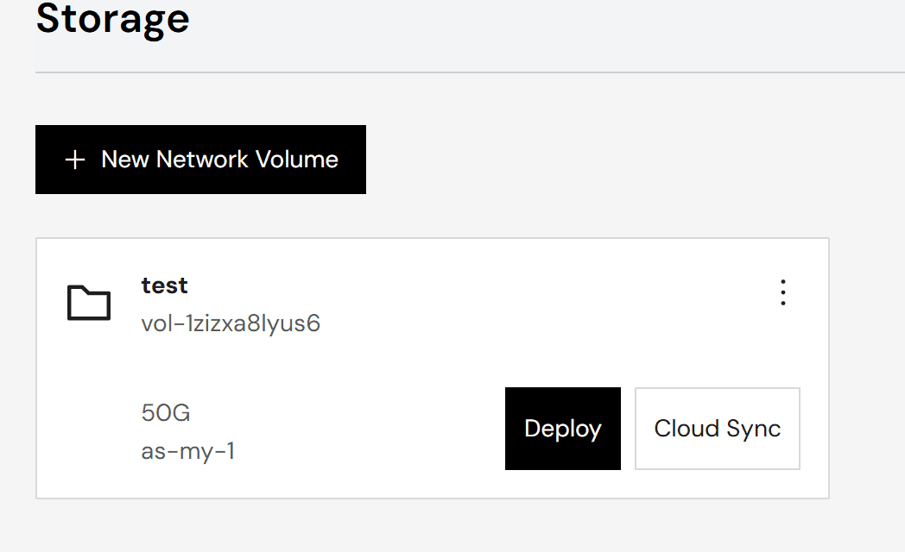This screenshot has width=905, height=552.
Task: Select the volume name "test"
Action: coord(165,285)
